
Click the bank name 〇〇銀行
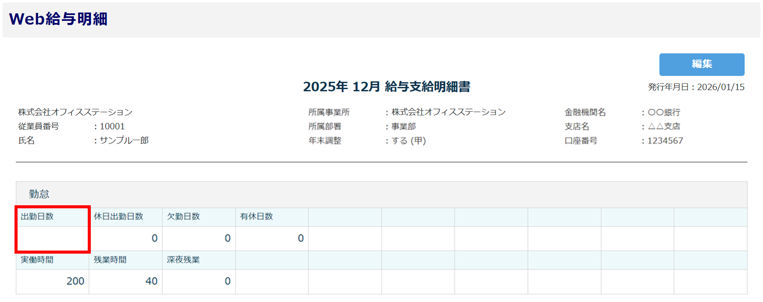click(664, 112)
